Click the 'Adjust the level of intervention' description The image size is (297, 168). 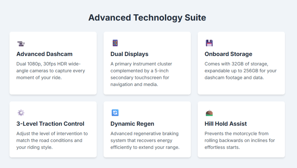click(52, 134)
